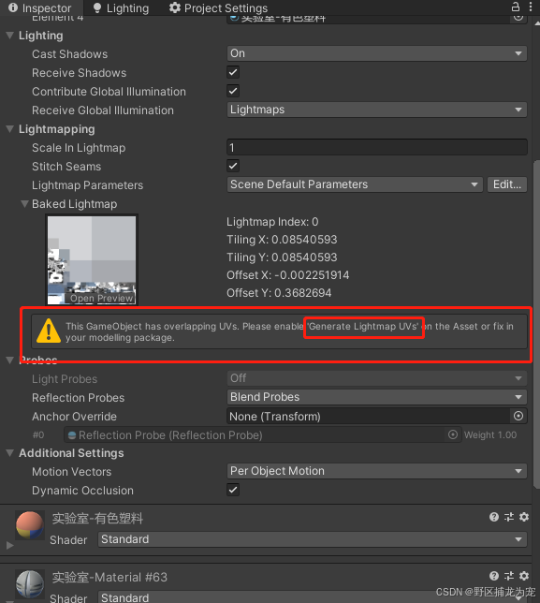Open the Inspector kebab options menu
Screen dimensions: 540x603
(531, 7)
